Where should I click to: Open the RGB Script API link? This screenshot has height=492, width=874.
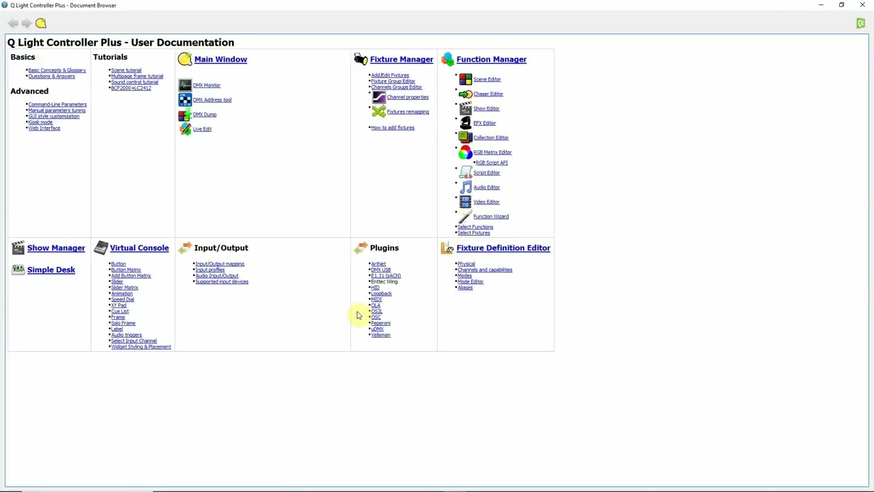(492, 163)
